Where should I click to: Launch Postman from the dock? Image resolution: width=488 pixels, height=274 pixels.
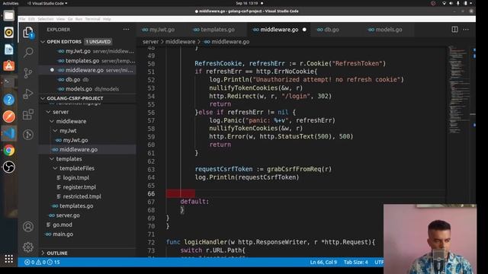(8, 116)
